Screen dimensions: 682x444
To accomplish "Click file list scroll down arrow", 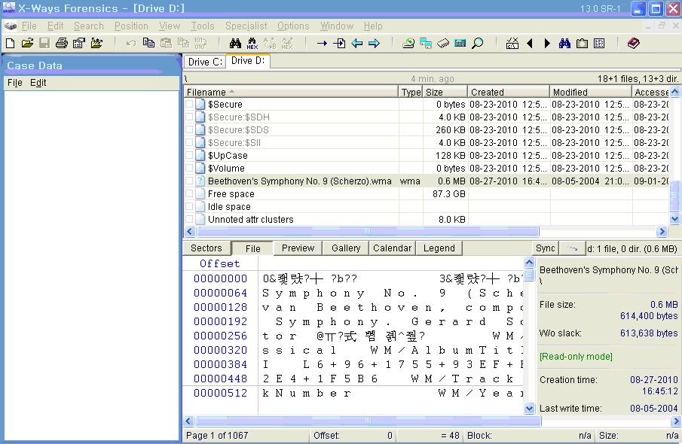I will pyautogui.click(x=674, y=219).
